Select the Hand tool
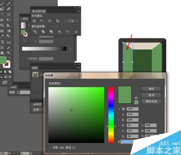Viewport: 181px width, 155px height. 2,53
